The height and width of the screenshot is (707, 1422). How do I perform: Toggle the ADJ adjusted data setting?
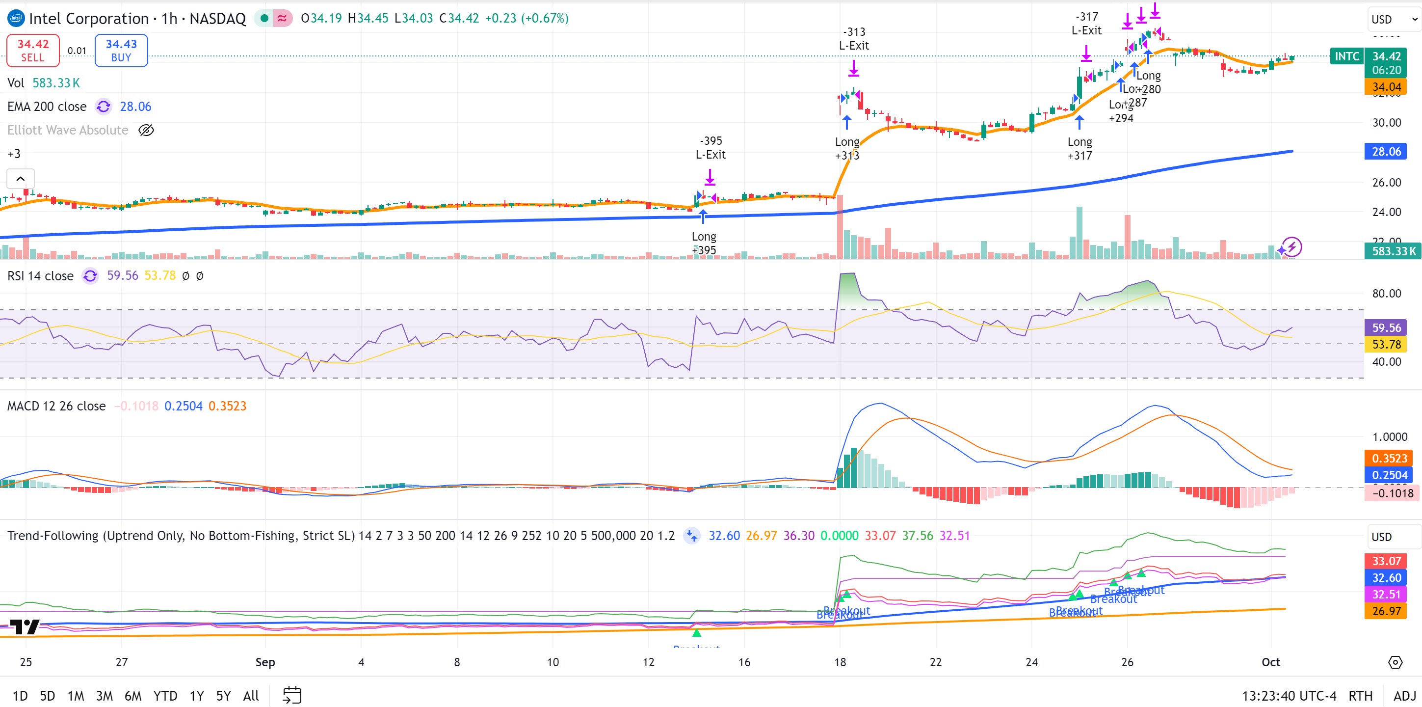(x=1404, y=695)
